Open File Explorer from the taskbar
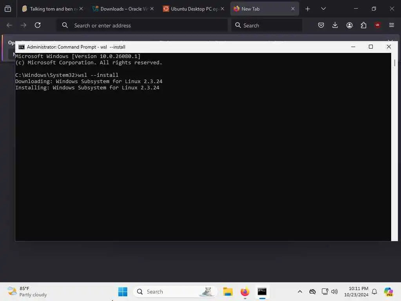The image size is (401, 301). point(228,292)
